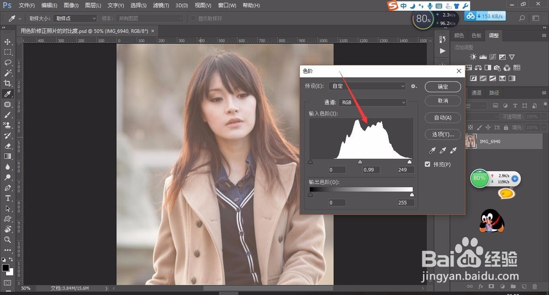Click the 确定 button in Levels
The height and width of the screenshot is (295, 549).
tap(442, 86)
